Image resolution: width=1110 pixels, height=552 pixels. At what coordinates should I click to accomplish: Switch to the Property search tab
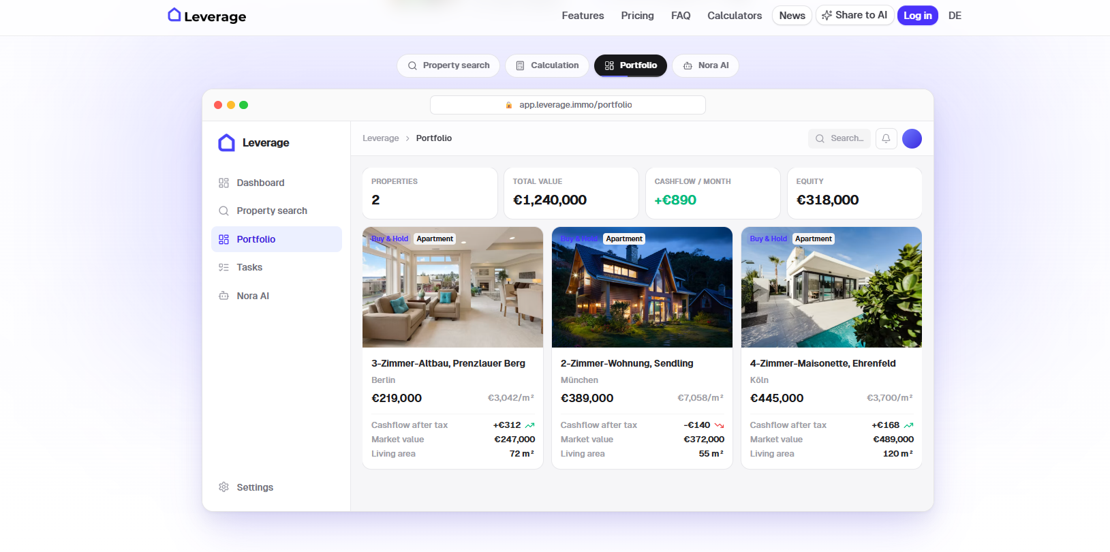448,65
